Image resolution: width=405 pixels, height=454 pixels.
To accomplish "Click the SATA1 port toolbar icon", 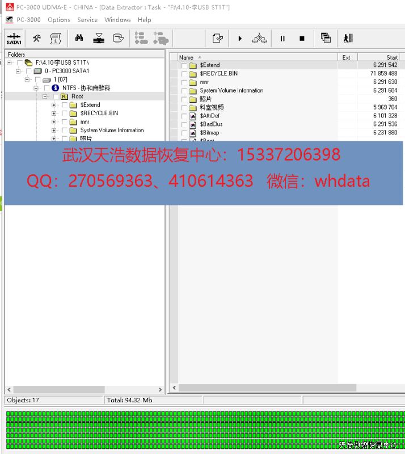I will coord(14,39).
